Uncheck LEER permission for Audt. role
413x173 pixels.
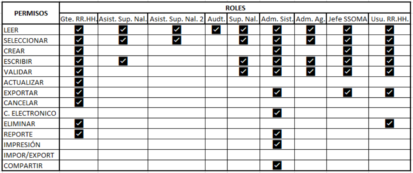[x=216, y=30]
